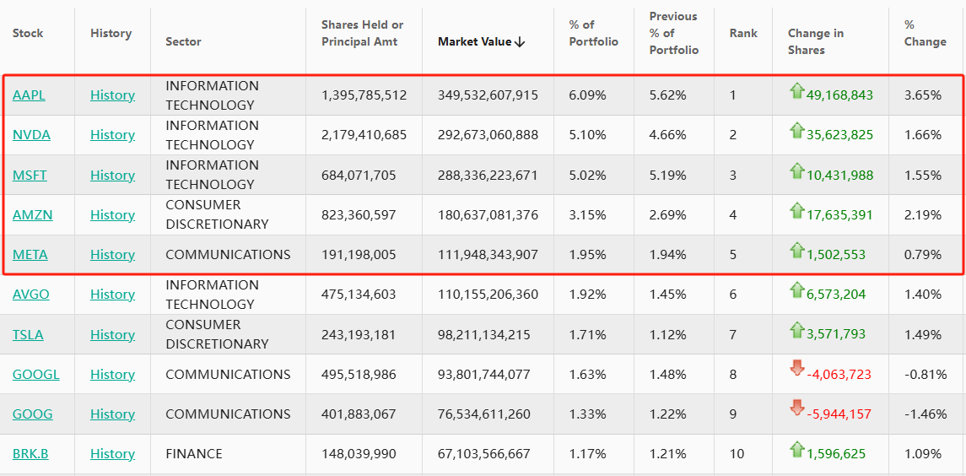The height and width of the screenshot is (476, 966).
Task: Click the green up arrow in BRK.B row
Action: [x=796, y=449]
